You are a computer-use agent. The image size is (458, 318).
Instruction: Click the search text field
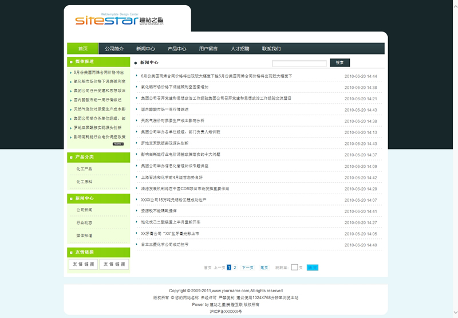pos(299,63)
